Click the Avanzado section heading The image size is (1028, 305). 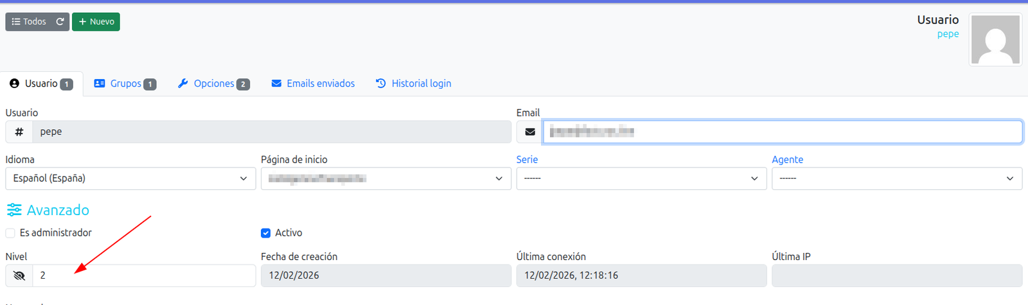[58, 210]
